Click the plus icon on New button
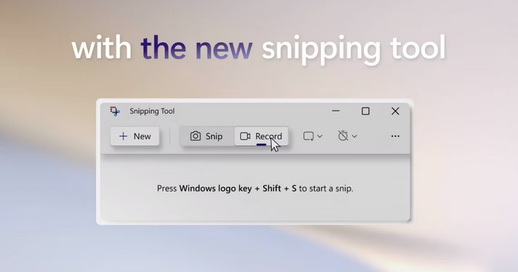The height and width of the screenshot is (272, 518). (x=123, y=136)
